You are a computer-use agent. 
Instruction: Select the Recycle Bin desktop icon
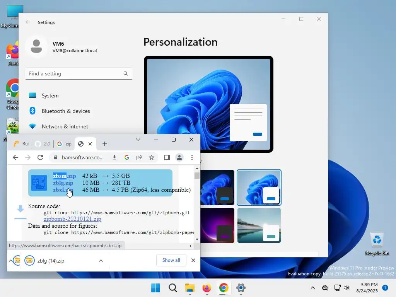pos(377,244)
